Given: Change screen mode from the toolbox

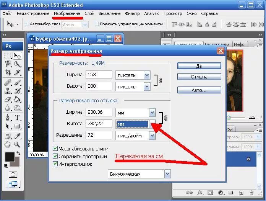Looking at the screenshot, I should (x=13, y=184).
